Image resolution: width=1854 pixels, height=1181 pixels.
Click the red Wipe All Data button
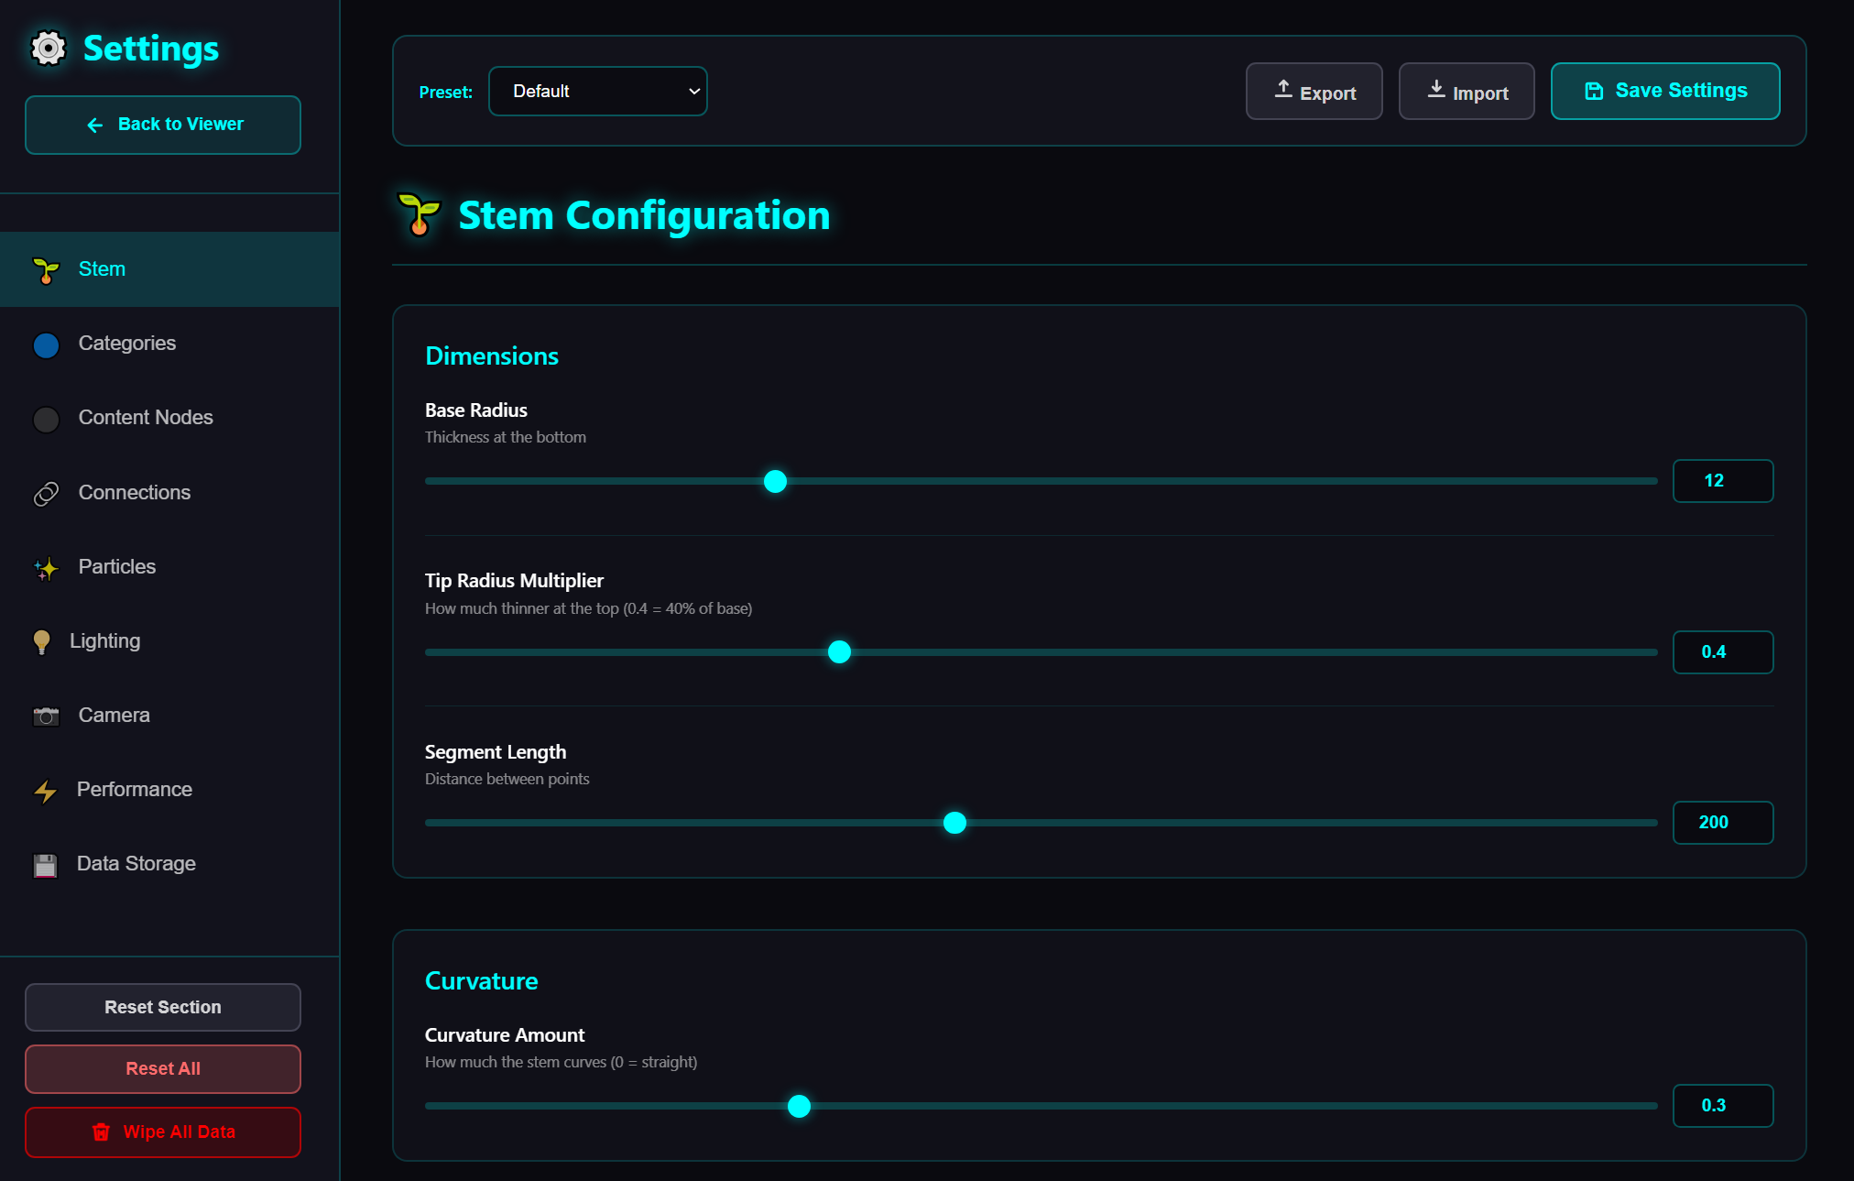(163, 1132)
